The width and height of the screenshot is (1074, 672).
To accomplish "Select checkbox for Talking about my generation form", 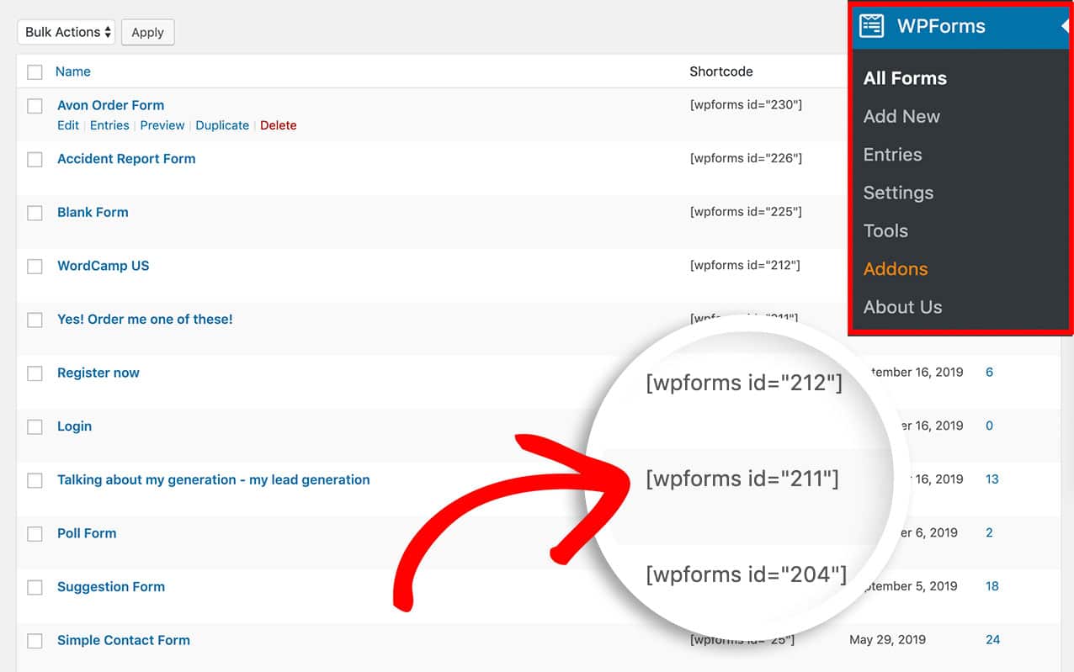I will [35, 481].
